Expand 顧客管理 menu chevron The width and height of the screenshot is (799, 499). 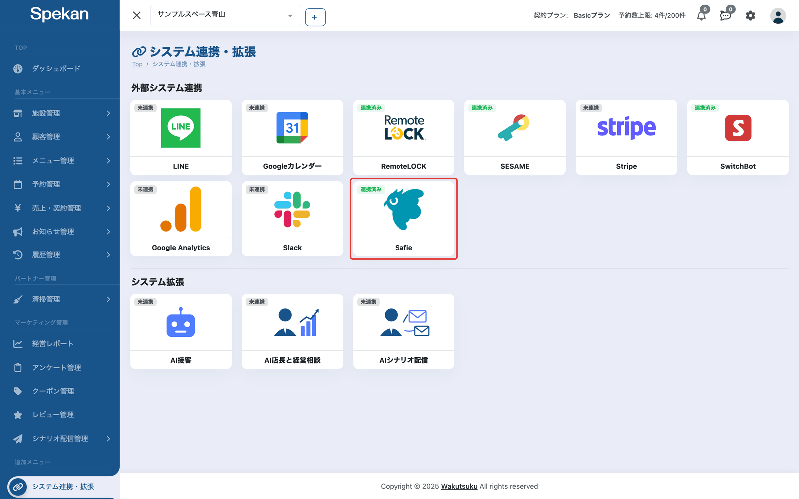click(108, 137)
